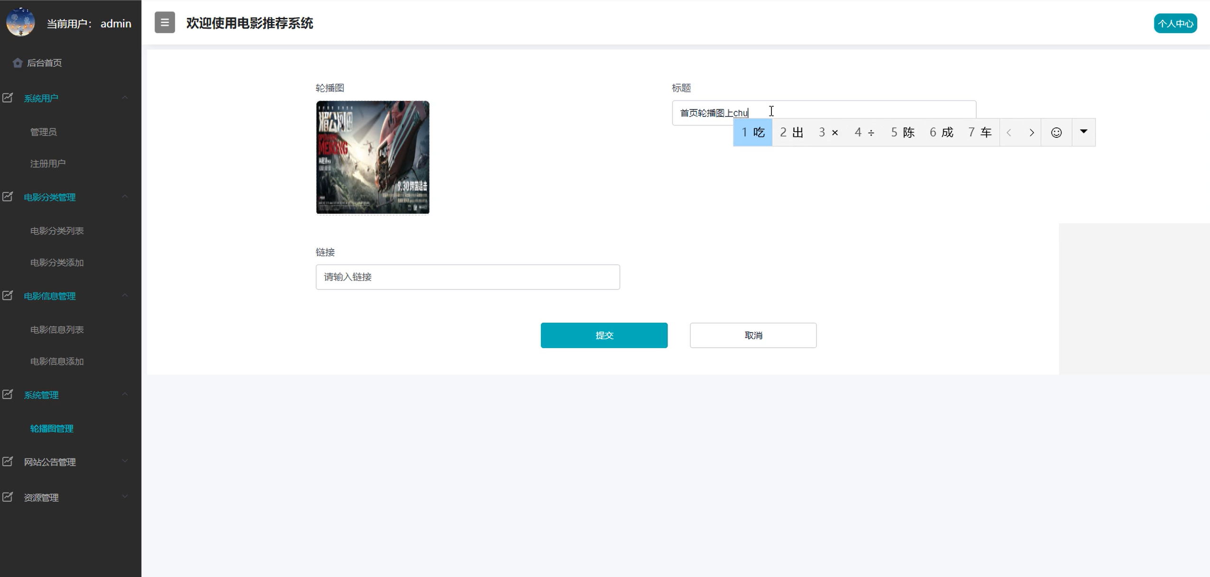Screen dimensions: 1210x577
Task: Collapse the 电影分类管理 menu chevron
Action: tap(125, 197)
